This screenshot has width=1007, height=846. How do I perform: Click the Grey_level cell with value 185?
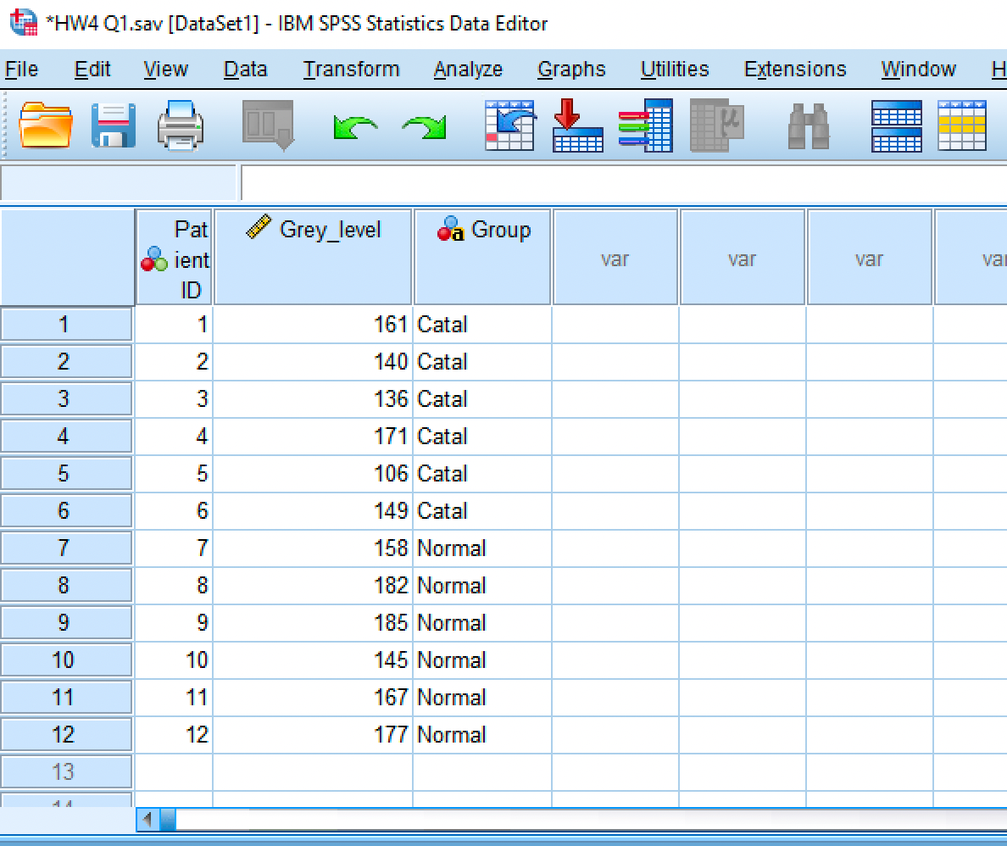[x=313, y=622]
